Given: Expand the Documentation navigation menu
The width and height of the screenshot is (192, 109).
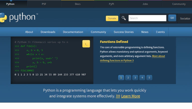Looking at the screenshot, I should pyautogui.click(x=73, y=32).
